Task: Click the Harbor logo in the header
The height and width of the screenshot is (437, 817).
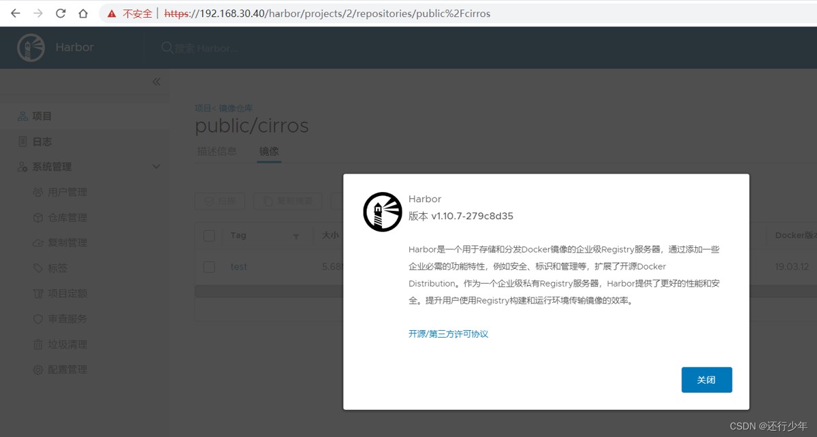Action: point(31,48)
